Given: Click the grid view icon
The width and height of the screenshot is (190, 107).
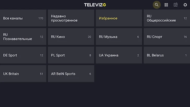Looking at the screenshot, I should 166,5.
